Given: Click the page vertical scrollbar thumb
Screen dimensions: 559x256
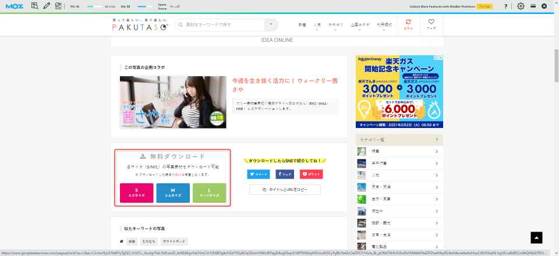Looking at the screenshot, I should [x=556, y=66].
